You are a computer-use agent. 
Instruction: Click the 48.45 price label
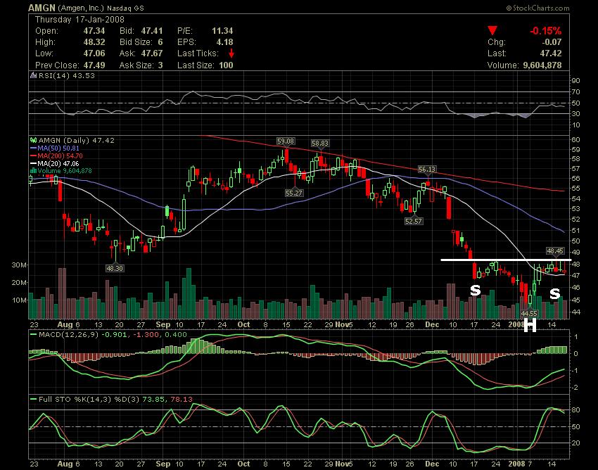(x=555, y=251)
